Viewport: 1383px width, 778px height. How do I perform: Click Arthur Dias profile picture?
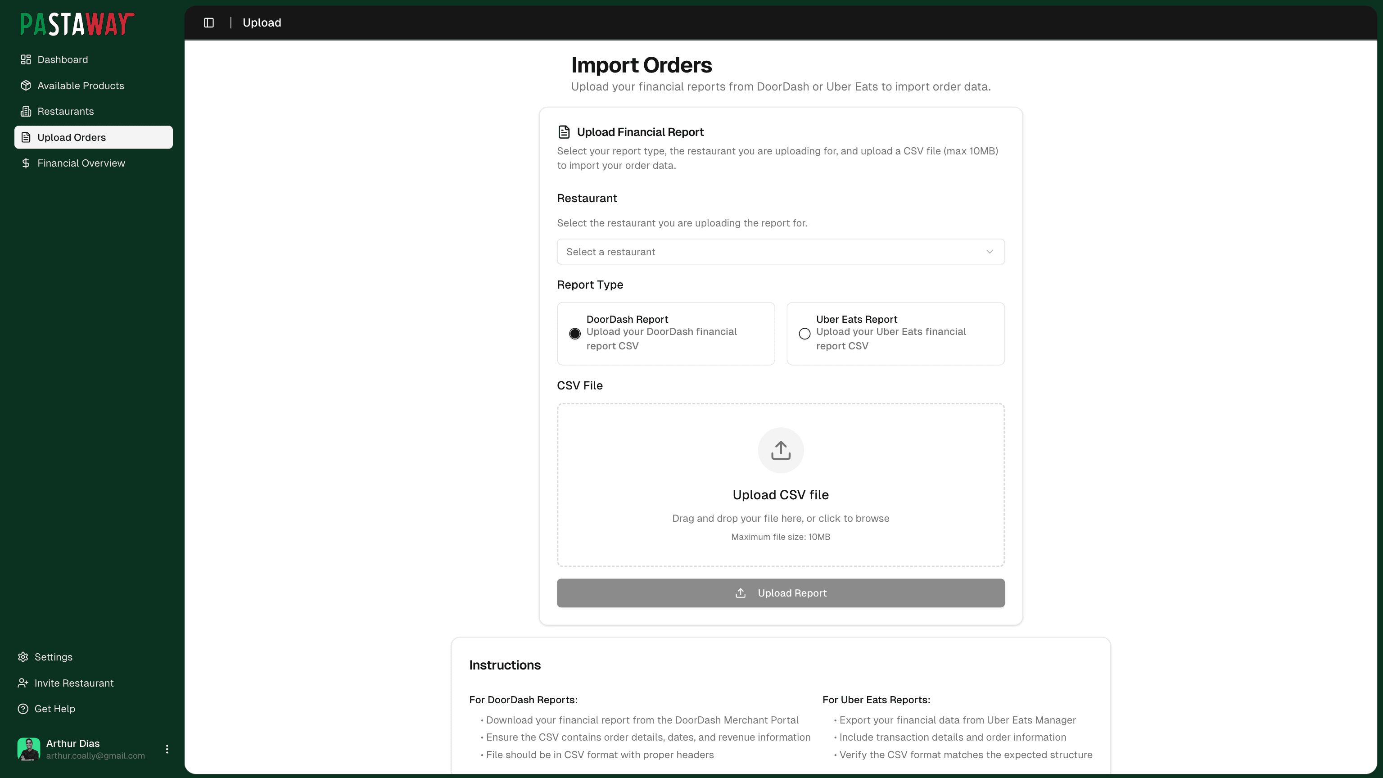coord(29,748)
